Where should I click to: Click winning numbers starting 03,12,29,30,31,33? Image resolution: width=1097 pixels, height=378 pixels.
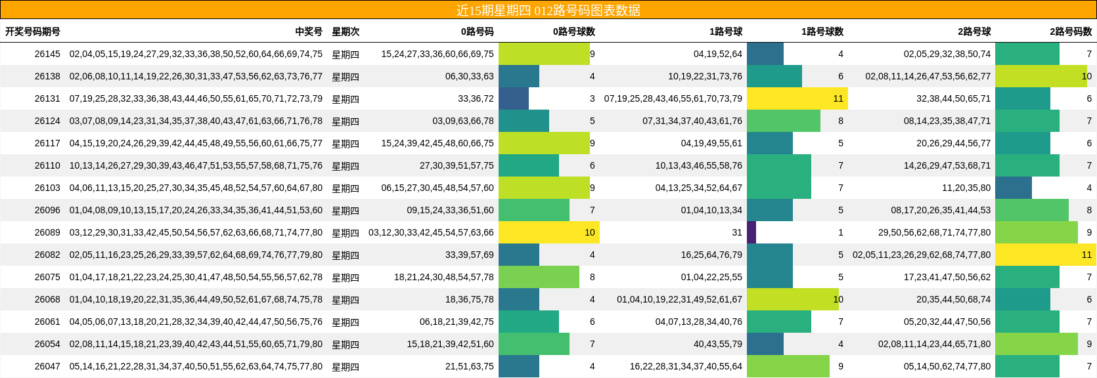coord(196,232)
